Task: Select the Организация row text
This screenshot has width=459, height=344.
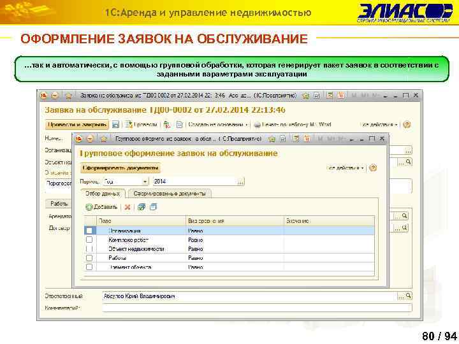Action: [x=124, y=231]
